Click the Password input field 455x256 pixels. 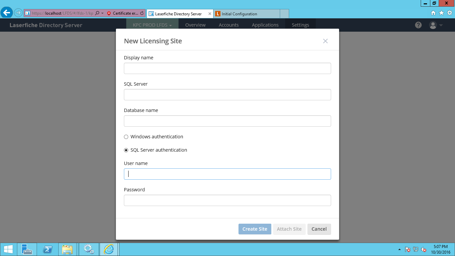pos(227,200)
